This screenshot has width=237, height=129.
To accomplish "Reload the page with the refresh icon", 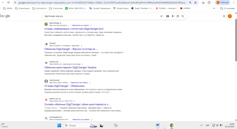I will [x=8, y=2].
